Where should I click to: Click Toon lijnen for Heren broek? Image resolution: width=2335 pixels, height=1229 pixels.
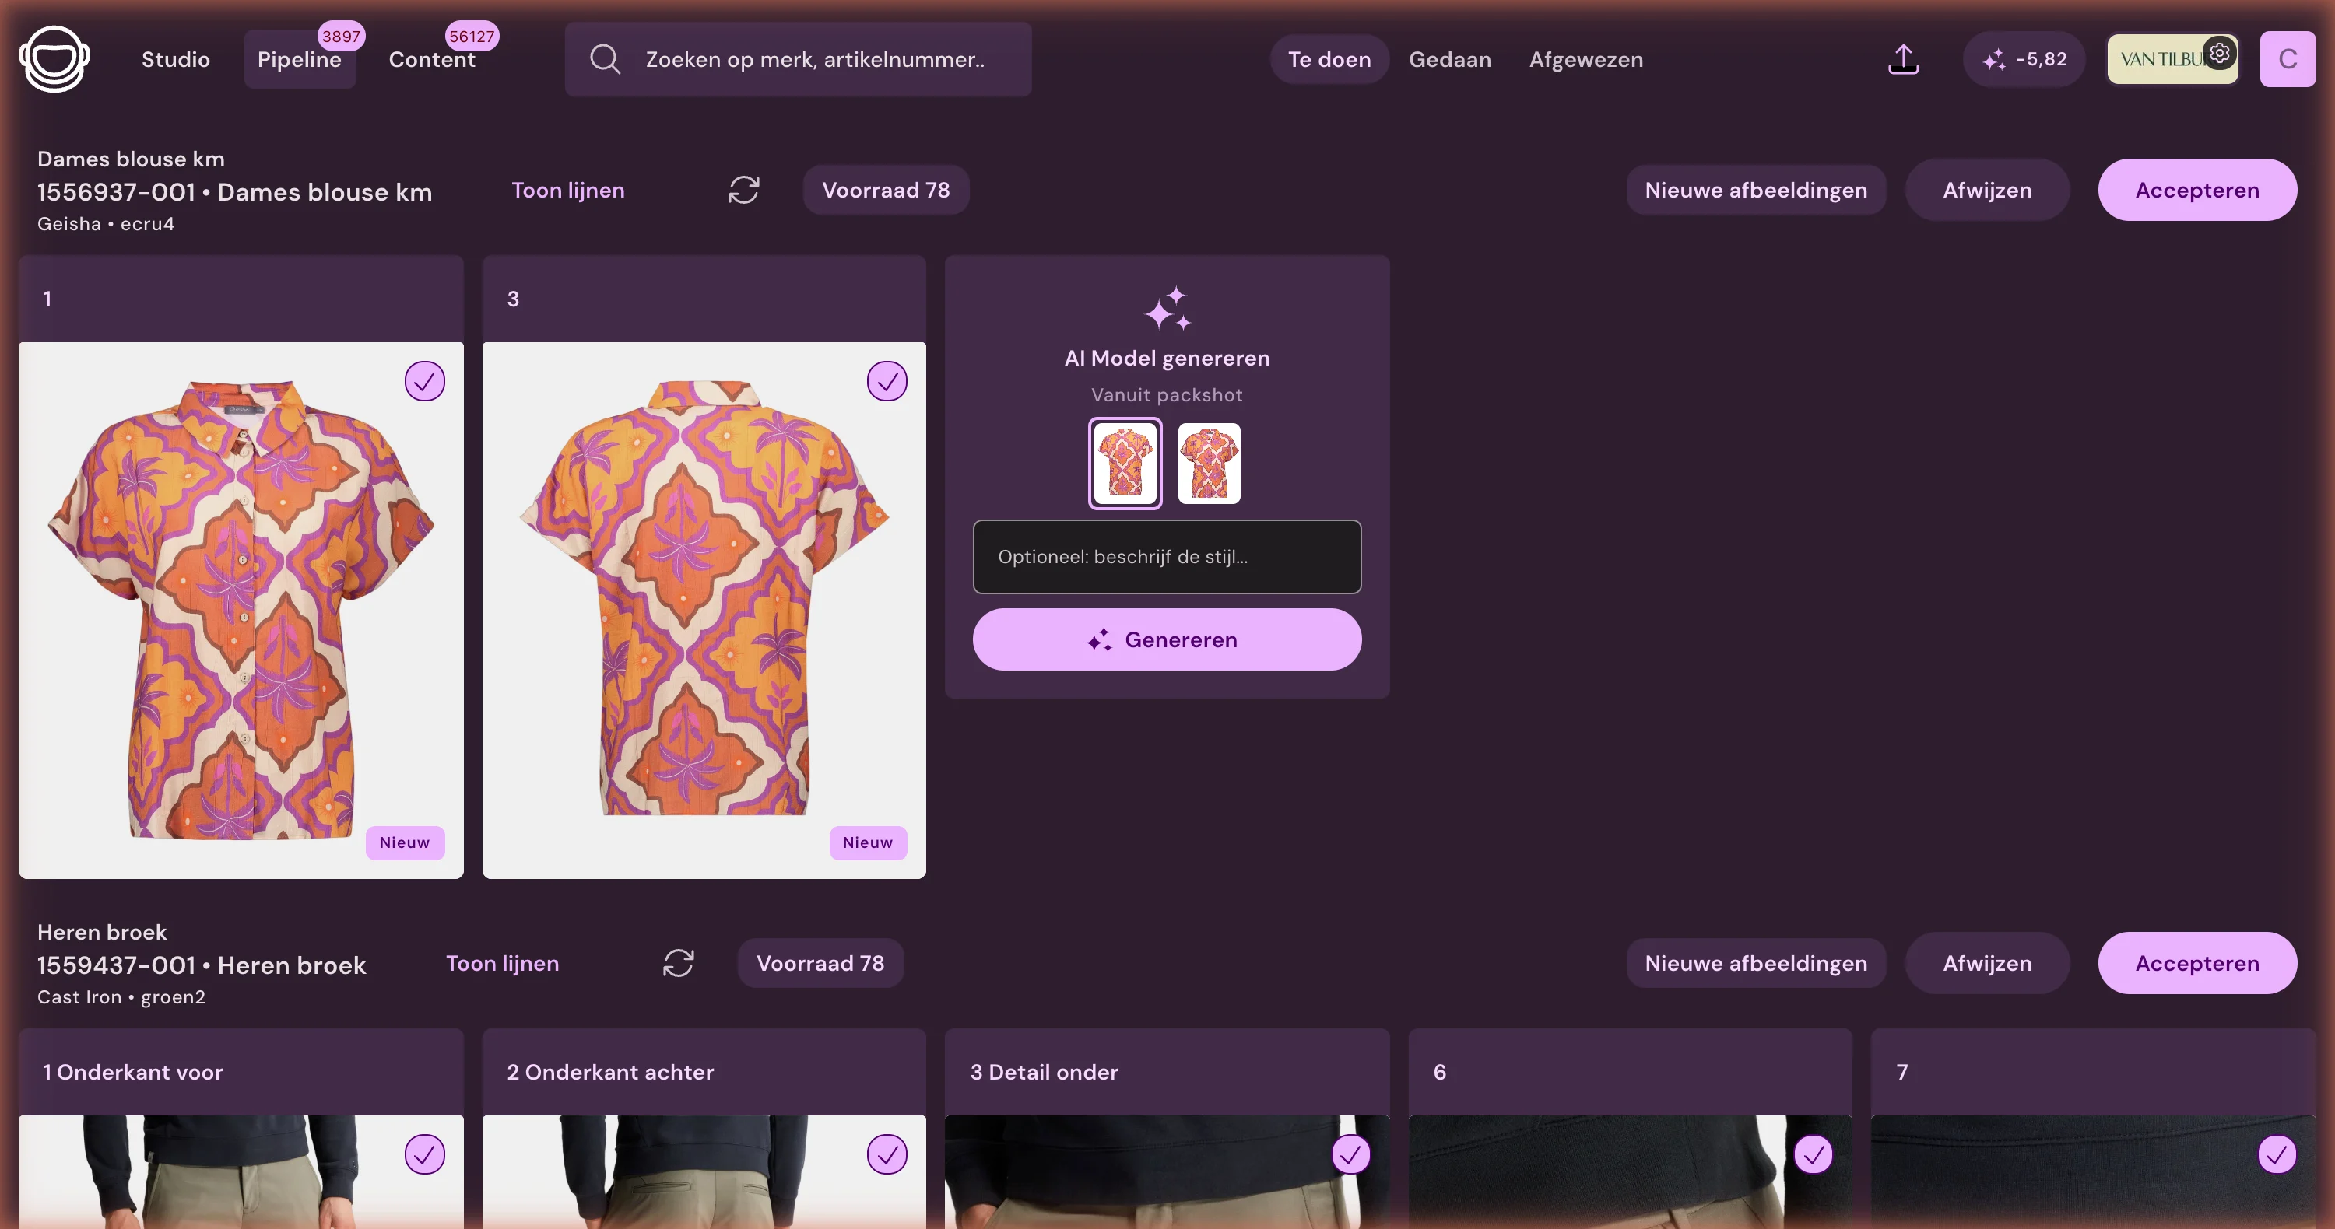[502, 963]
